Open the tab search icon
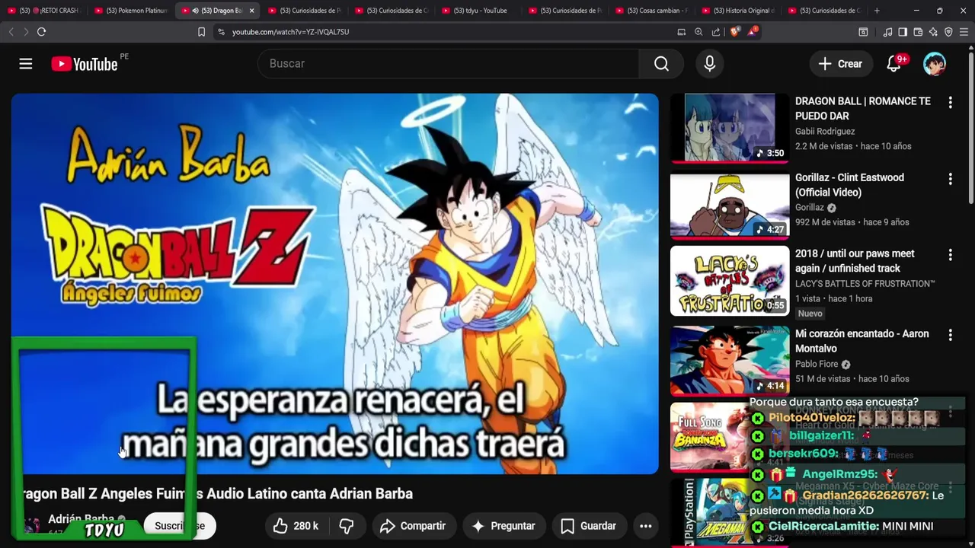 (x=863, y=32)
